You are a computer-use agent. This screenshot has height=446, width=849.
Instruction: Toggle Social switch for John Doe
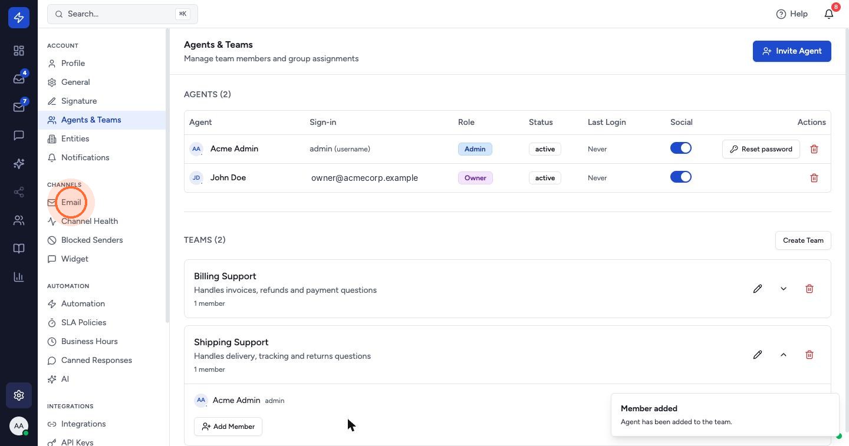681,177
